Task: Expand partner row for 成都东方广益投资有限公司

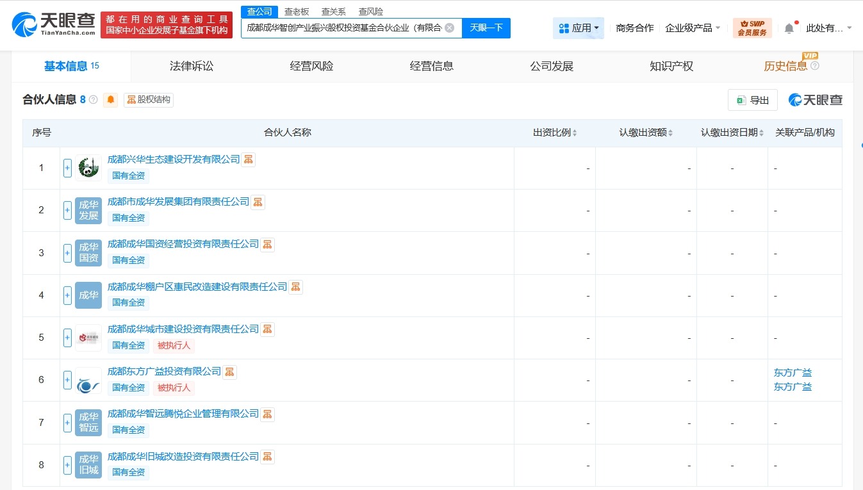Action: tap(67, 380)
